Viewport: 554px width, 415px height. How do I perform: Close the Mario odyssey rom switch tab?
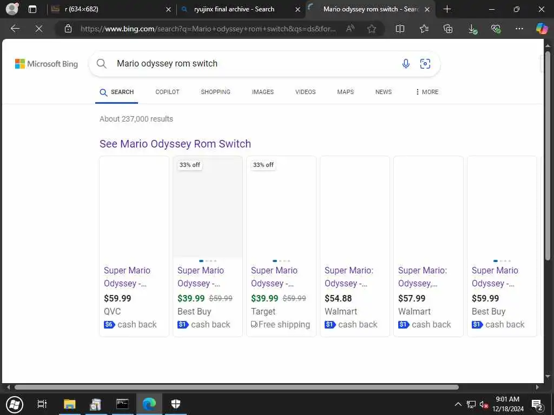tap(427, 10)
